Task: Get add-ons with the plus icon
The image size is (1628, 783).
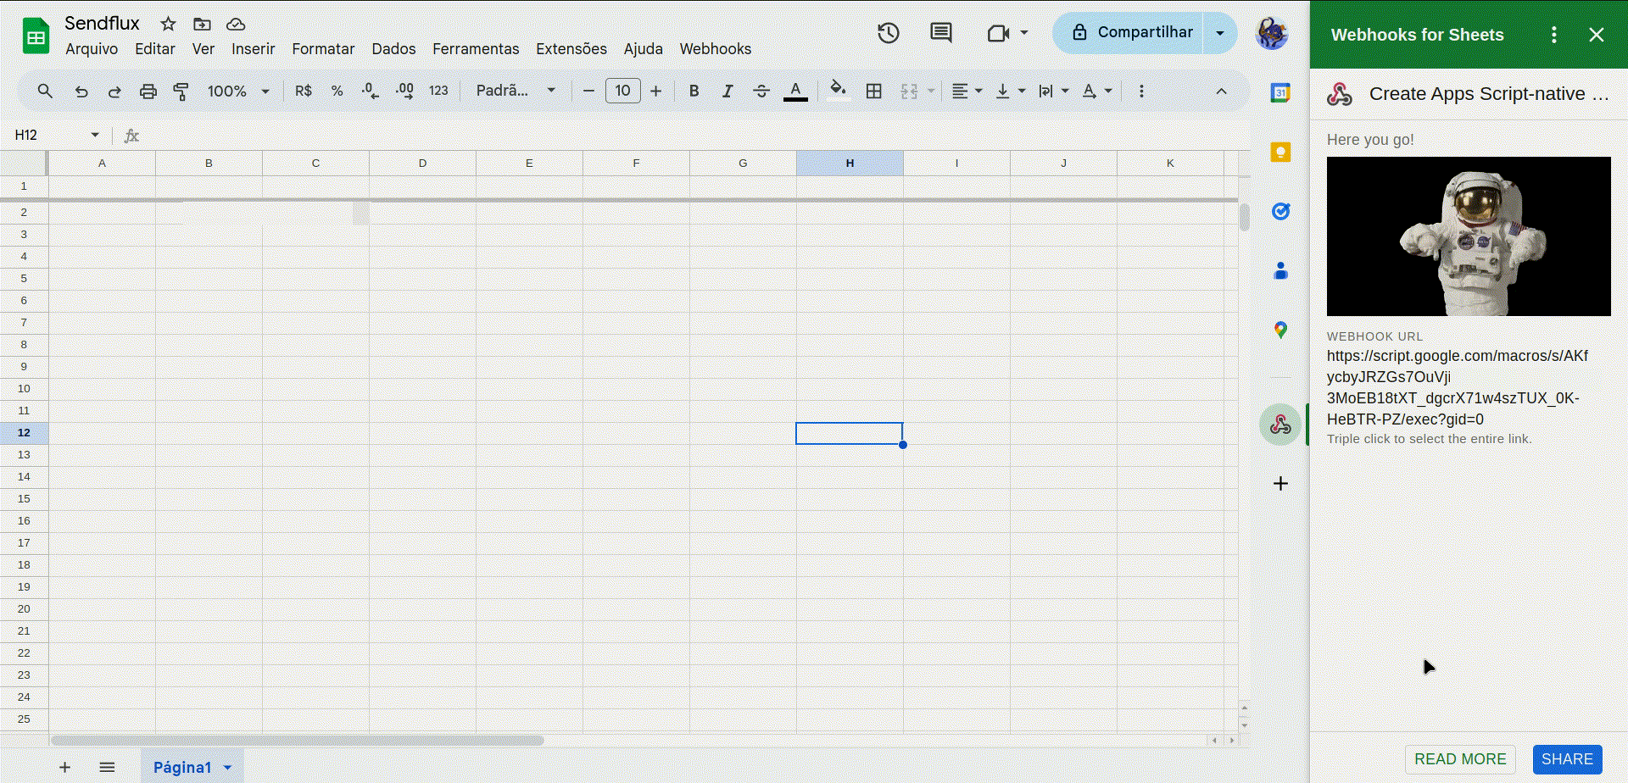Action: [1280, 483]
